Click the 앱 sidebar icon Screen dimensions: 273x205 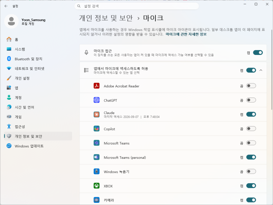(x=9, y=88)
